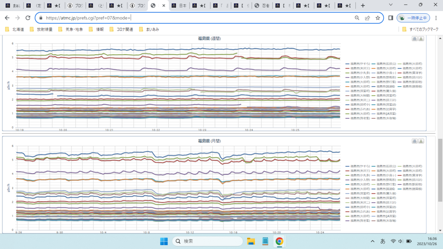
Task: Check battery status in system tray
Action: (x=409, y=241)
